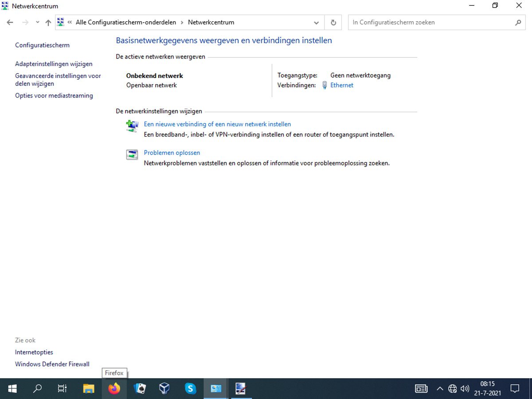
Task: Open the recent locations dropdown arrow
Action: [37, 23]
